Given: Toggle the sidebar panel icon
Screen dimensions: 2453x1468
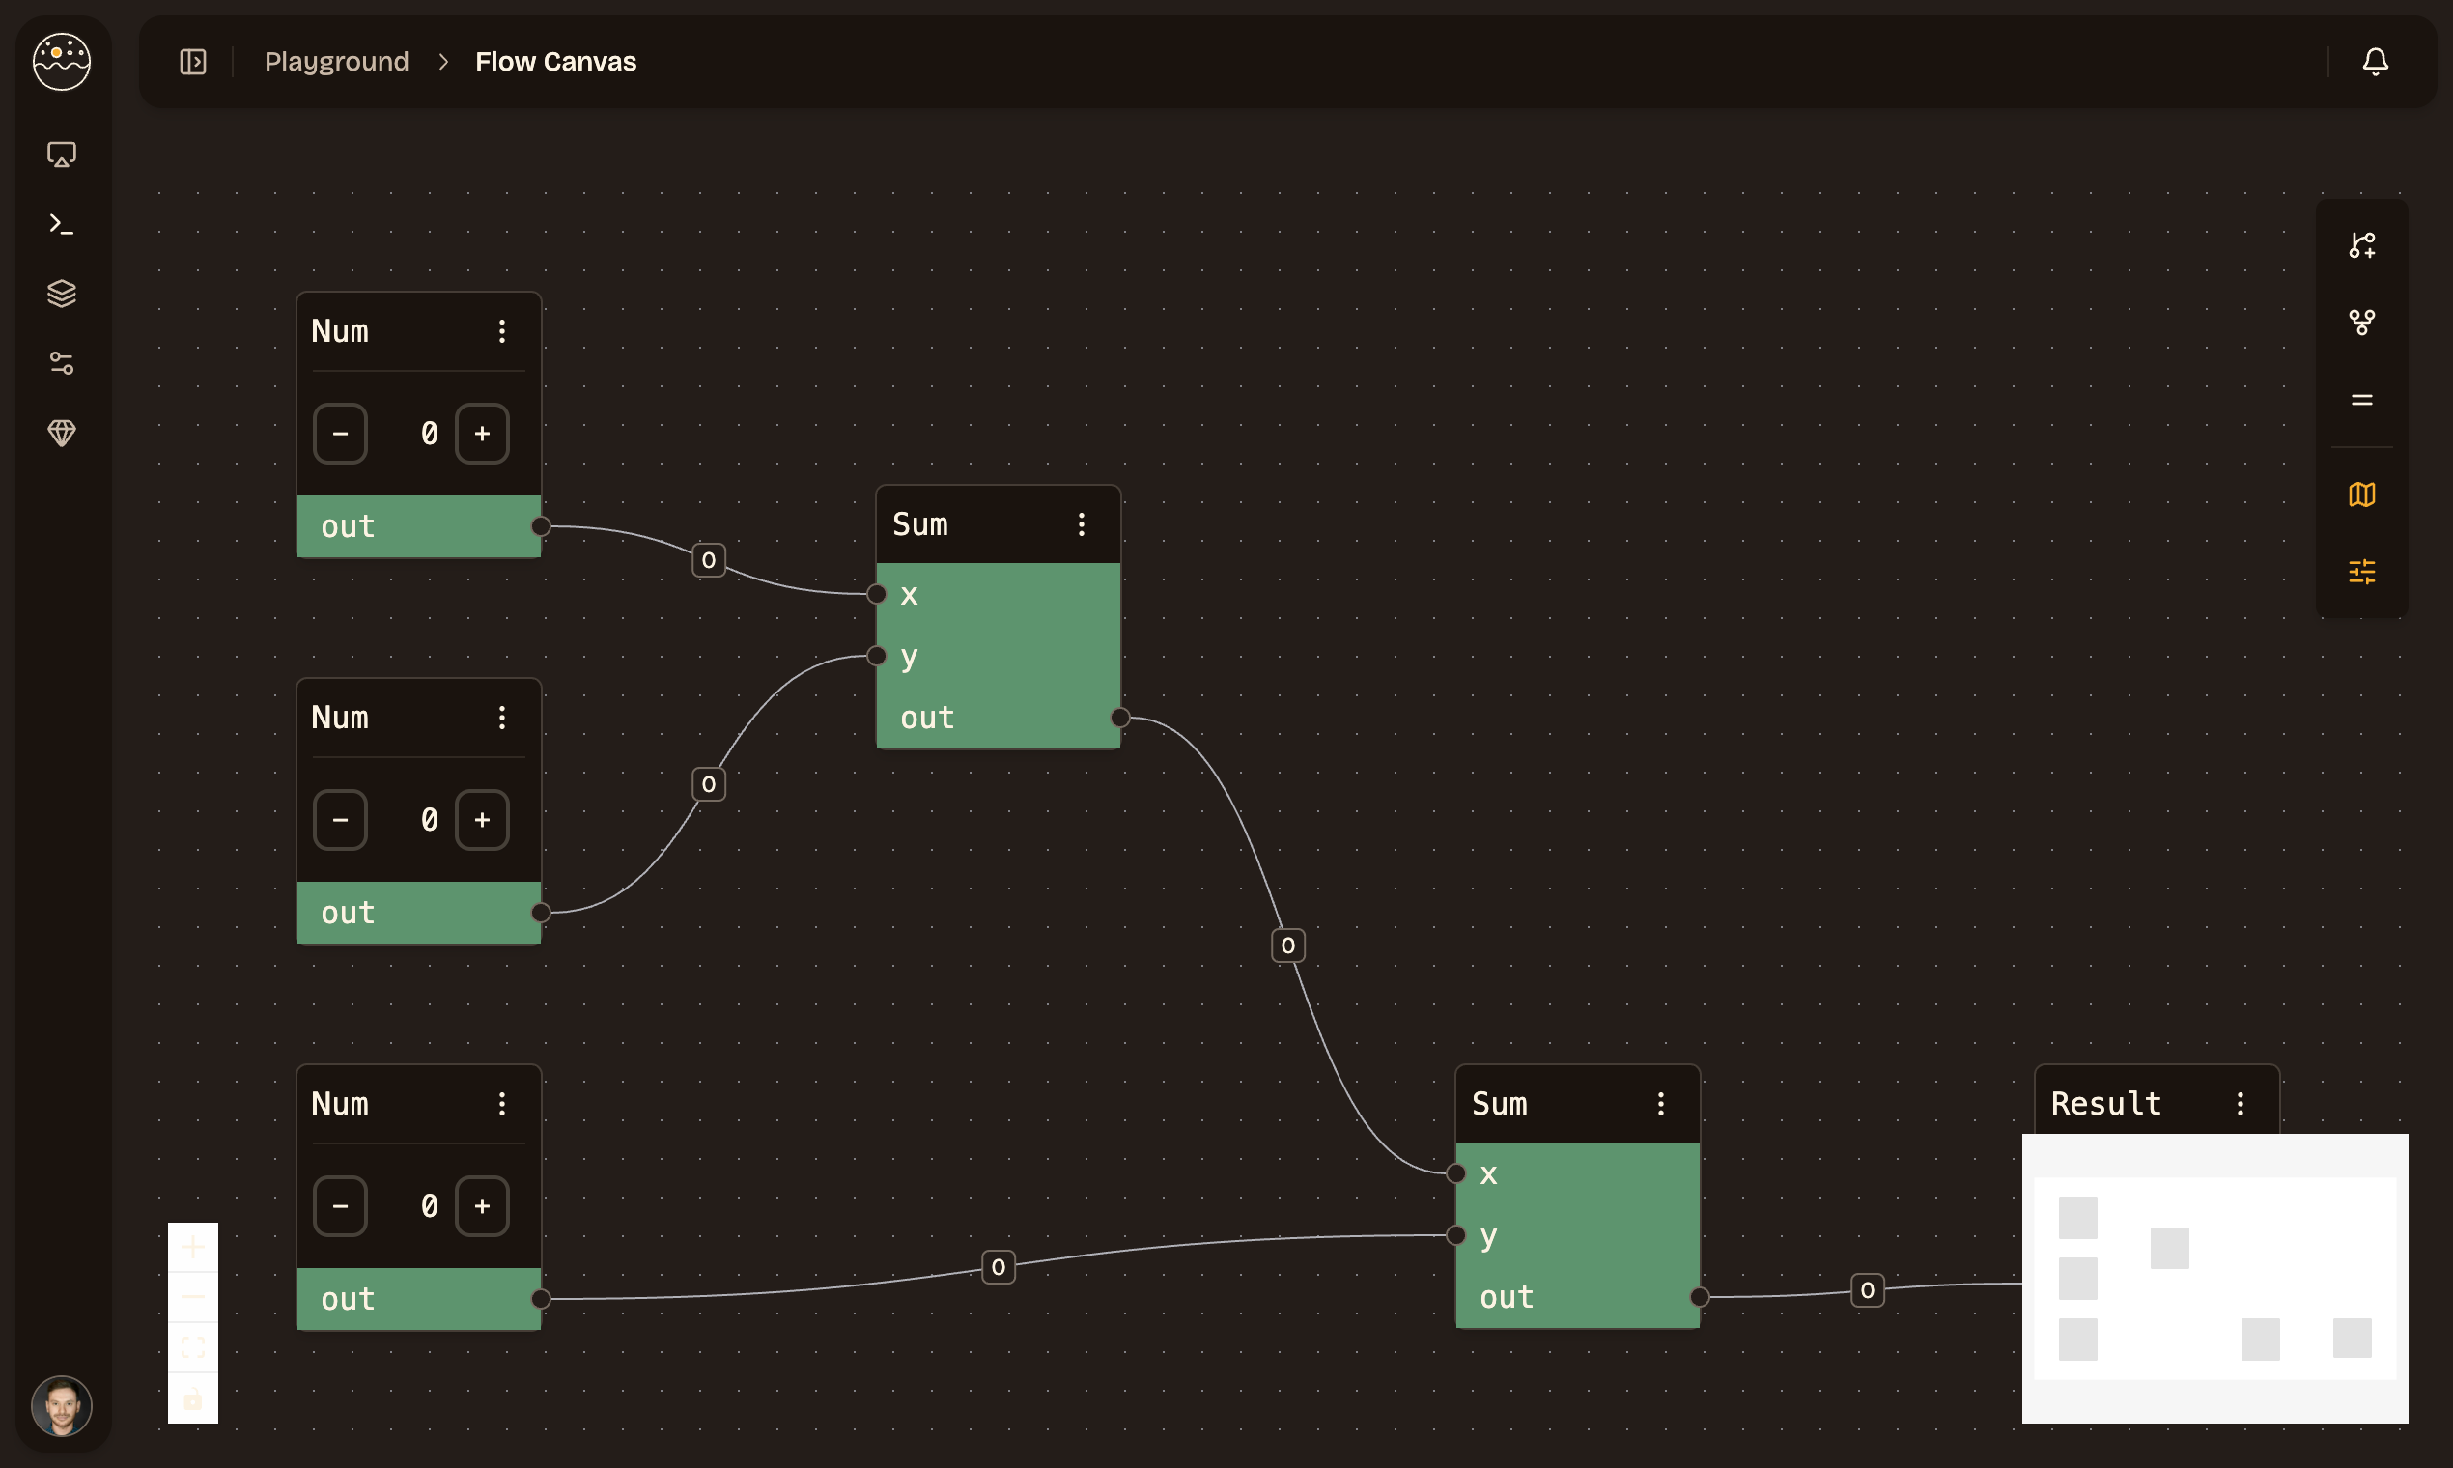Looking at the screenshot, I should coord(193,62).
